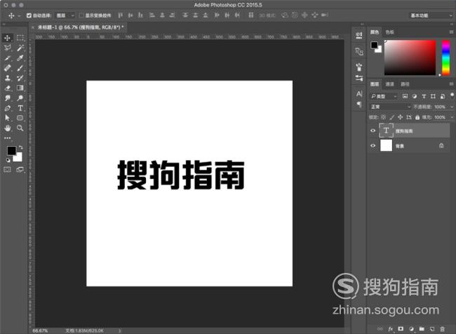
Task: Toggle the type layer filter 'T' icon
Action: point(424,96)
